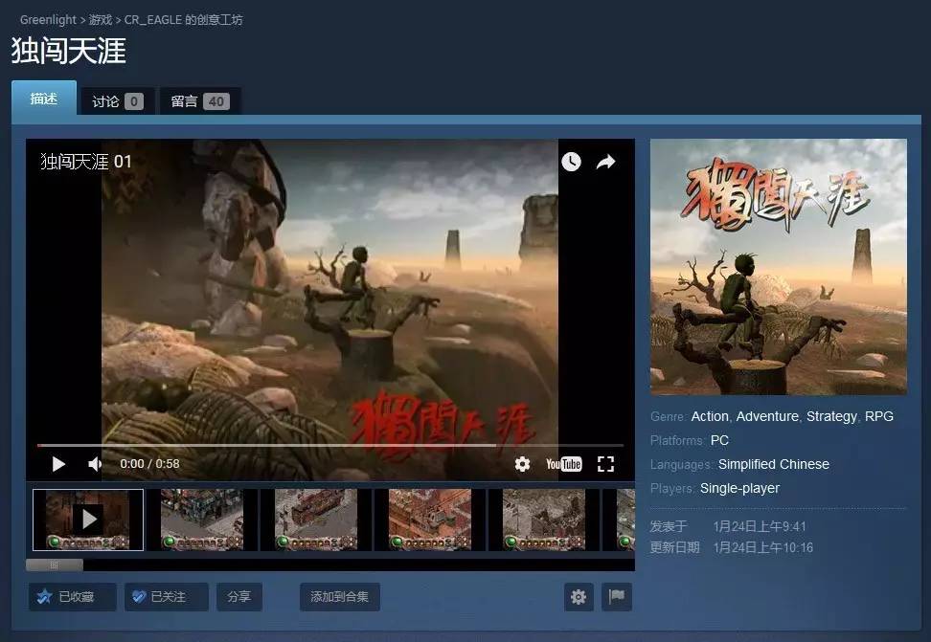The height and width of the screenshot is (642, 931).
Task: Click the page title 独闯天涯
Action: point(69,51)
